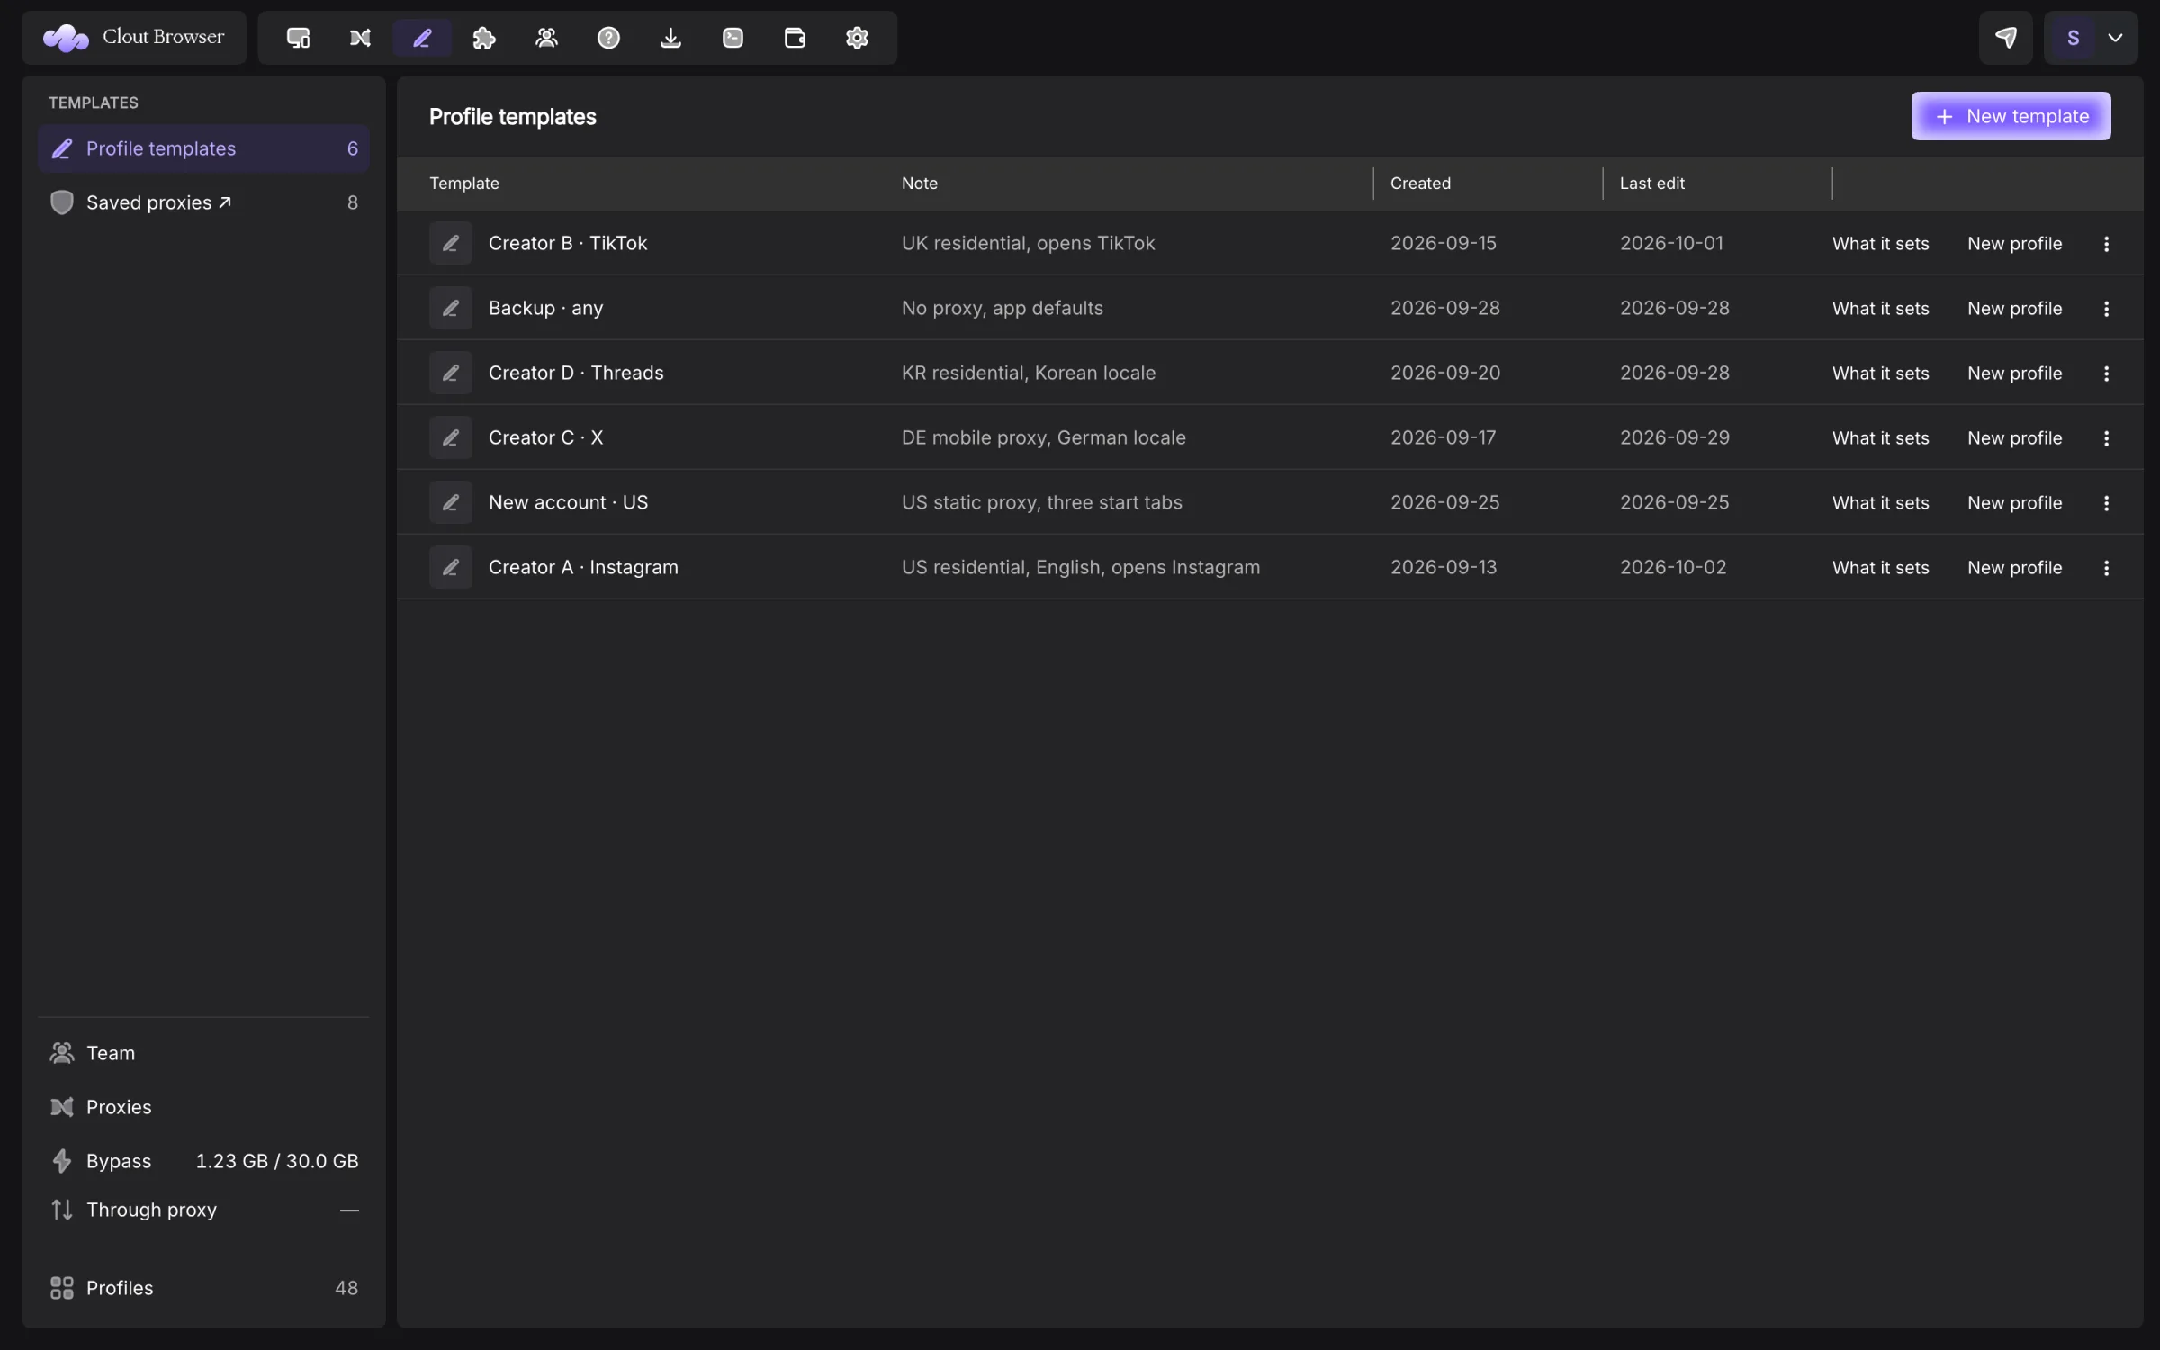Open the team people icon in toolbar
Viewport: 2160px width, 1350px height.
click(546, 38)
